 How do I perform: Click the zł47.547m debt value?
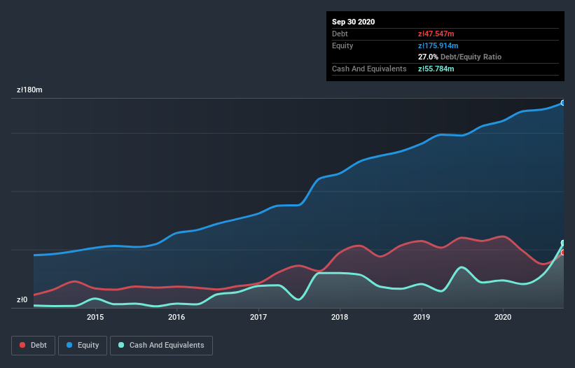[x=436, y=34]
